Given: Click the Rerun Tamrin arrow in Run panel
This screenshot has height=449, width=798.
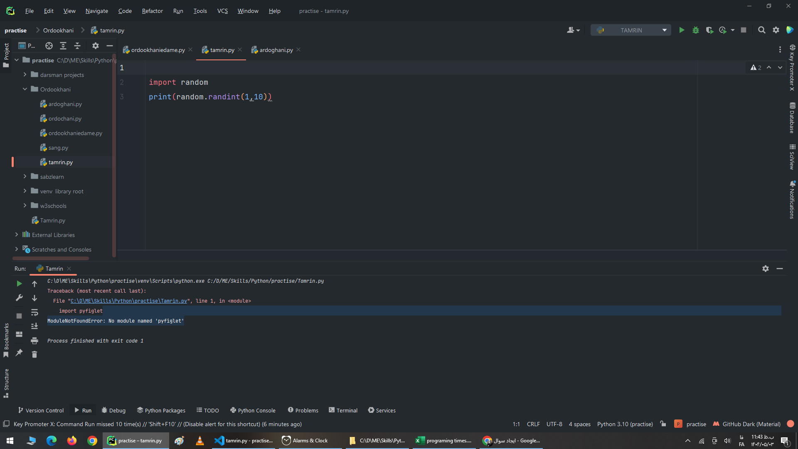Looking at the screenshot, I should 19,284.
